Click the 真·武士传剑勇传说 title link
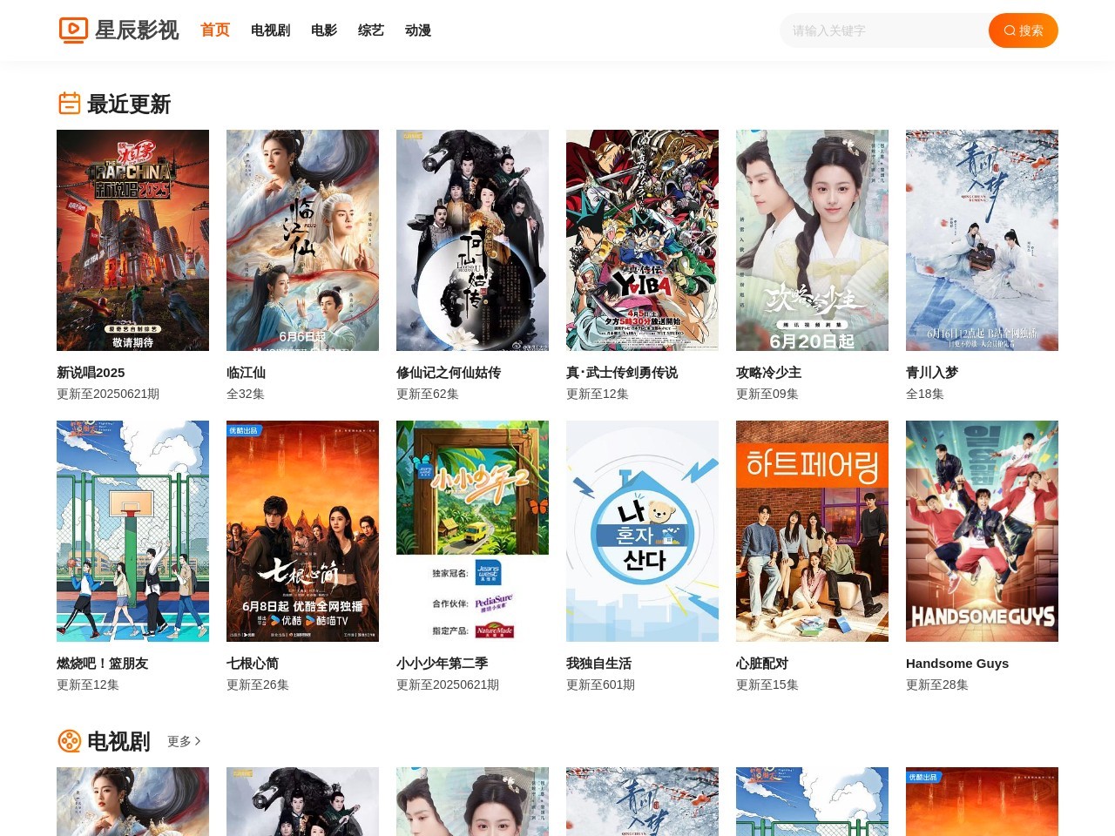Screen dimensions: 1115x836 click(x=622, y=372)
